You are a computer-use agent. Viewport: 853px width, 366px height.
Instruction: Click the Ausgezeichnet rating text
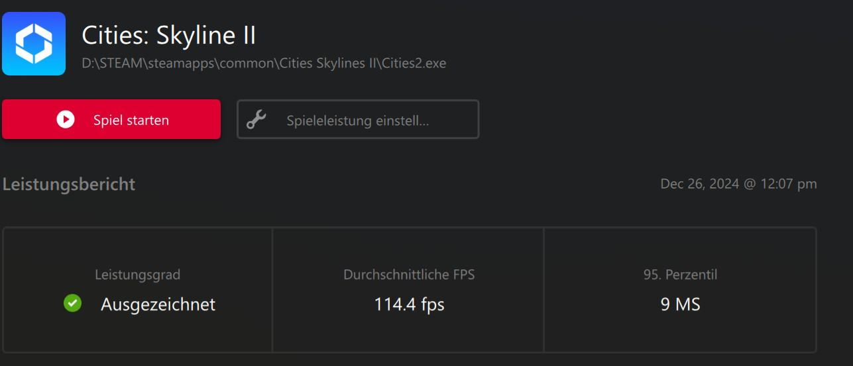tap(158, 304)
